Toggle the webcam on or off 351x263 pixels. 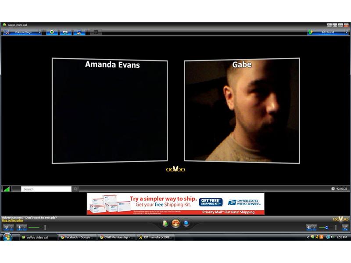click(7, 227)
